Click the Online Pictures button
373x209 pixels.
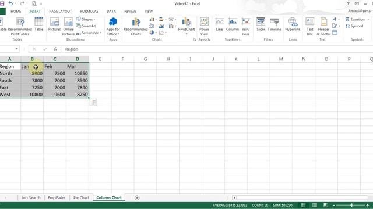point(68,27)
